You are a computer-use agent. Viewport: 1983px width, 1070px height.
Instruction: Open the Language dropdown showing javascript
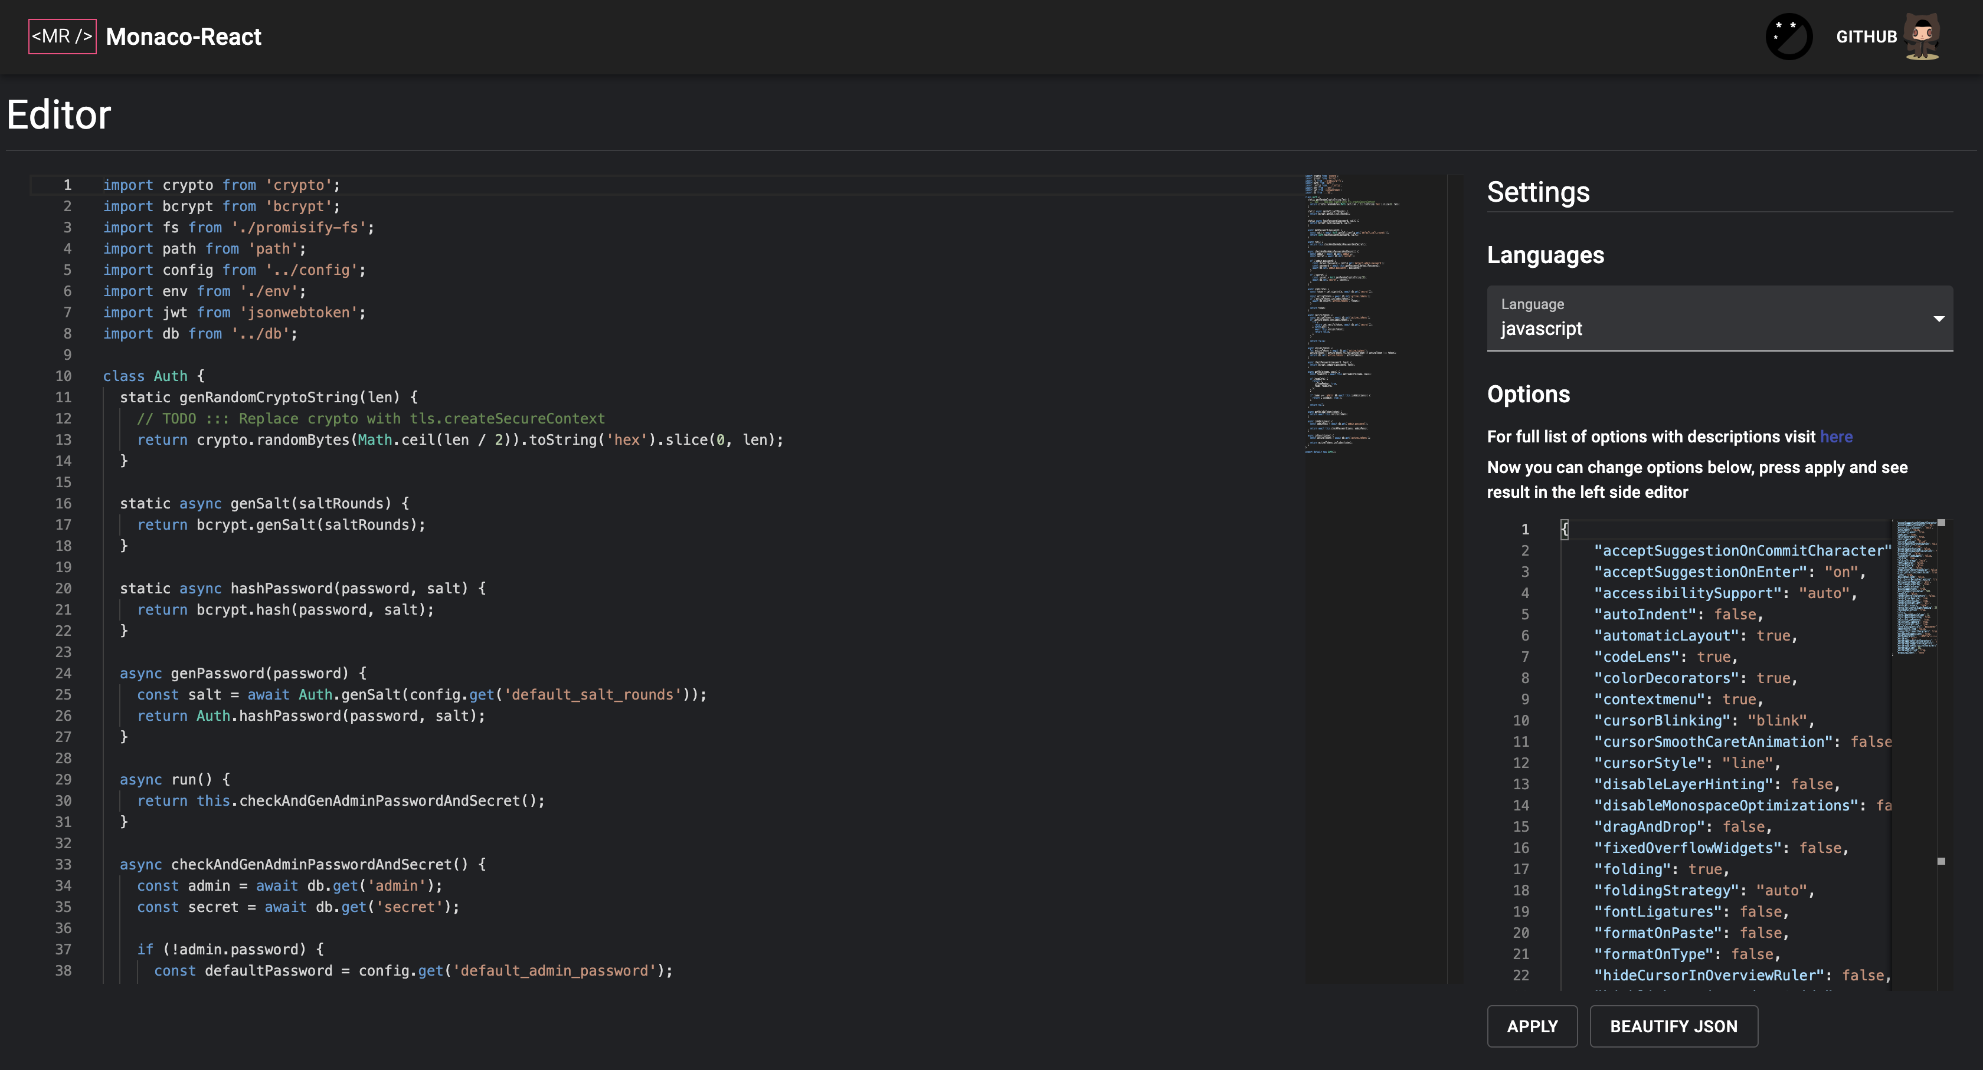(1719, 319)
